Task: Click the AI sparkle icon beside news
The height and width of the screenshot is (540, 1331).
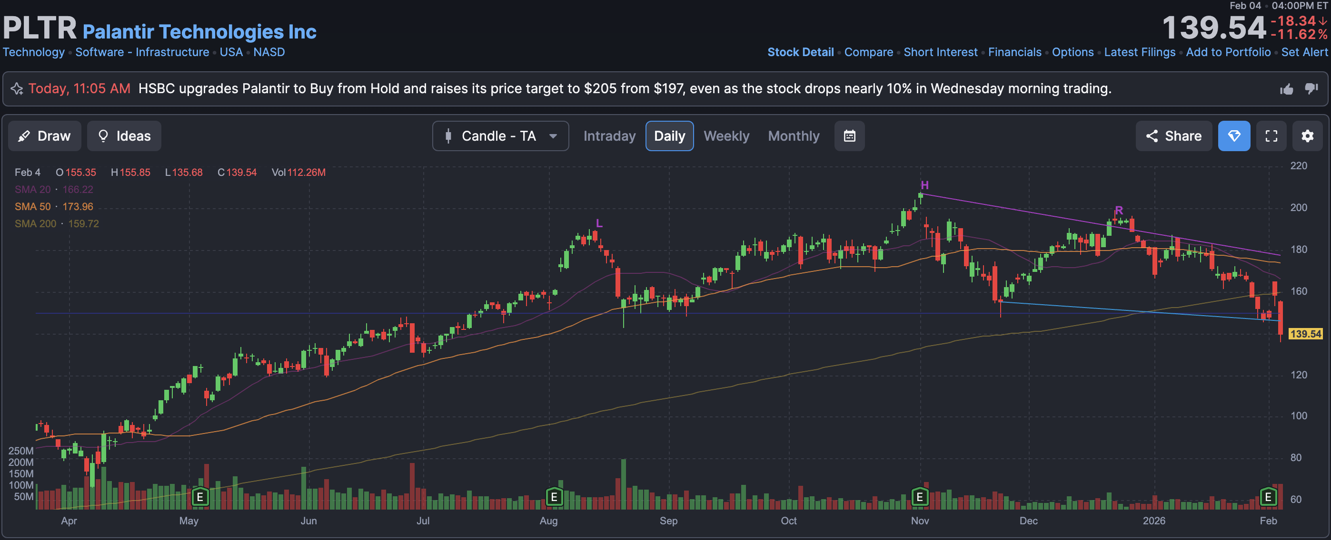Action: 17,89
